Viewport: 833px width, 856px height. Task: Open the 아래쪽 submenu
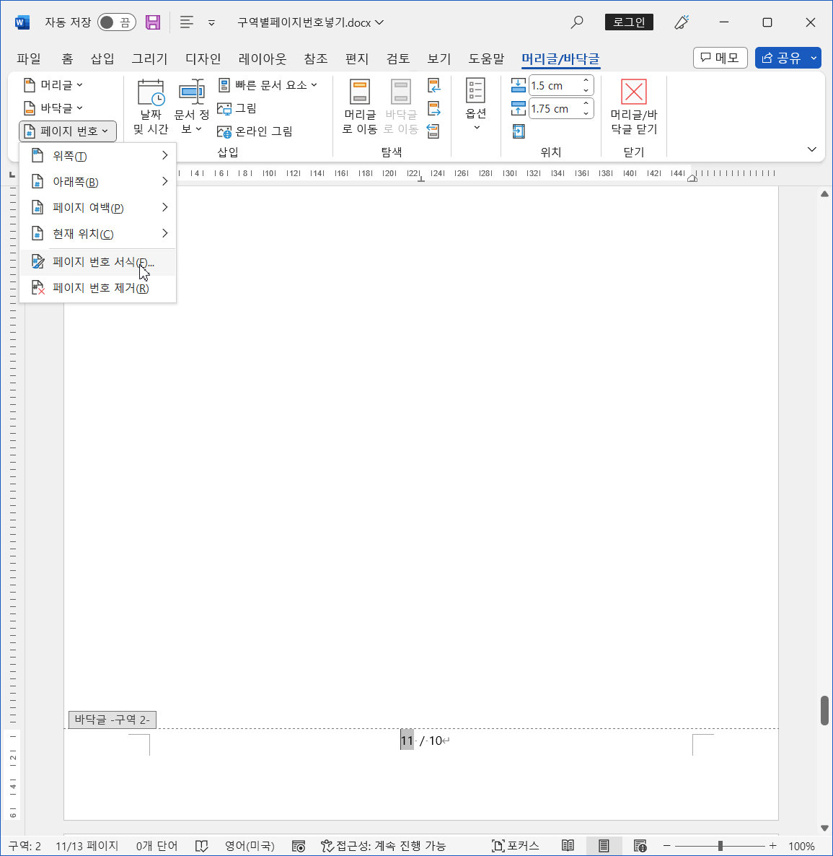(x=97, y=182)
